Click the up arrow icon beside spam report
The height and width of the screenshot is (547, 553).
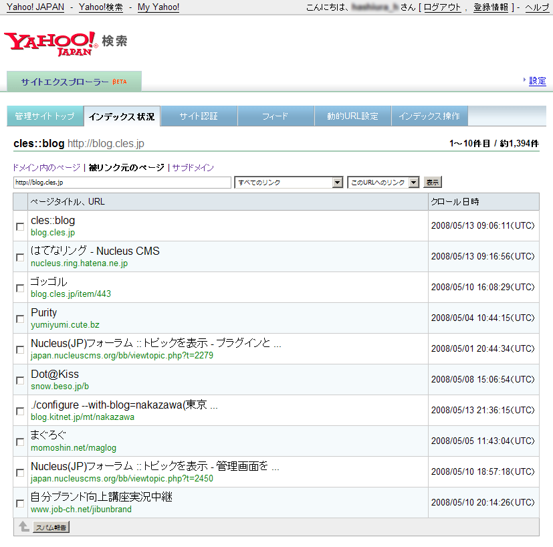click(x=23, y=527)
